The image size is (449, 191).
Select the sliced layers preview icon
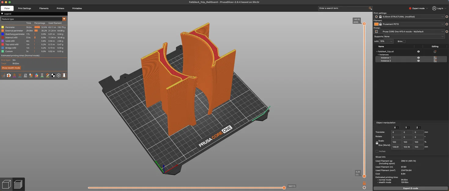click(x=18, y=184)
